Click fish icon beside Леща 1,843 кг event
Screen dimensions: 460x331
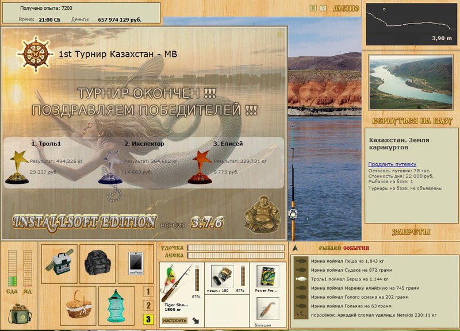300,261
